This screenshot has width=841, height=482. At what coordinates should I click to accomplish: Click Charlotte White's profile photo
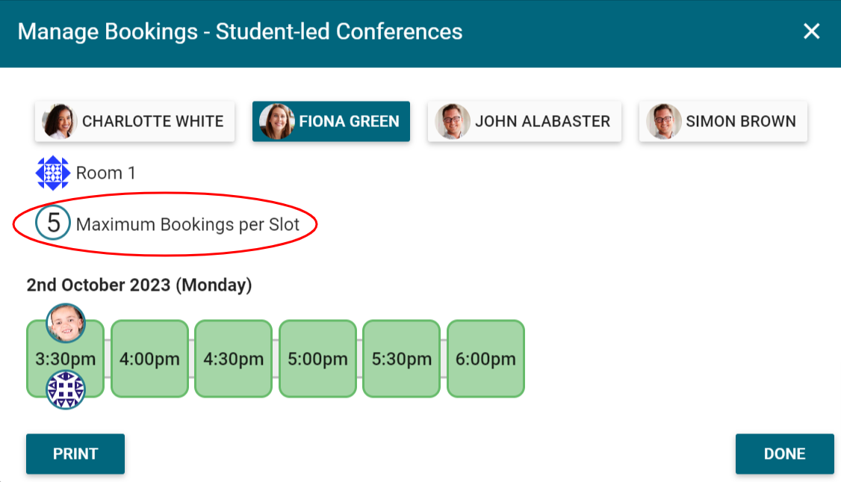(x=60, y=121)
